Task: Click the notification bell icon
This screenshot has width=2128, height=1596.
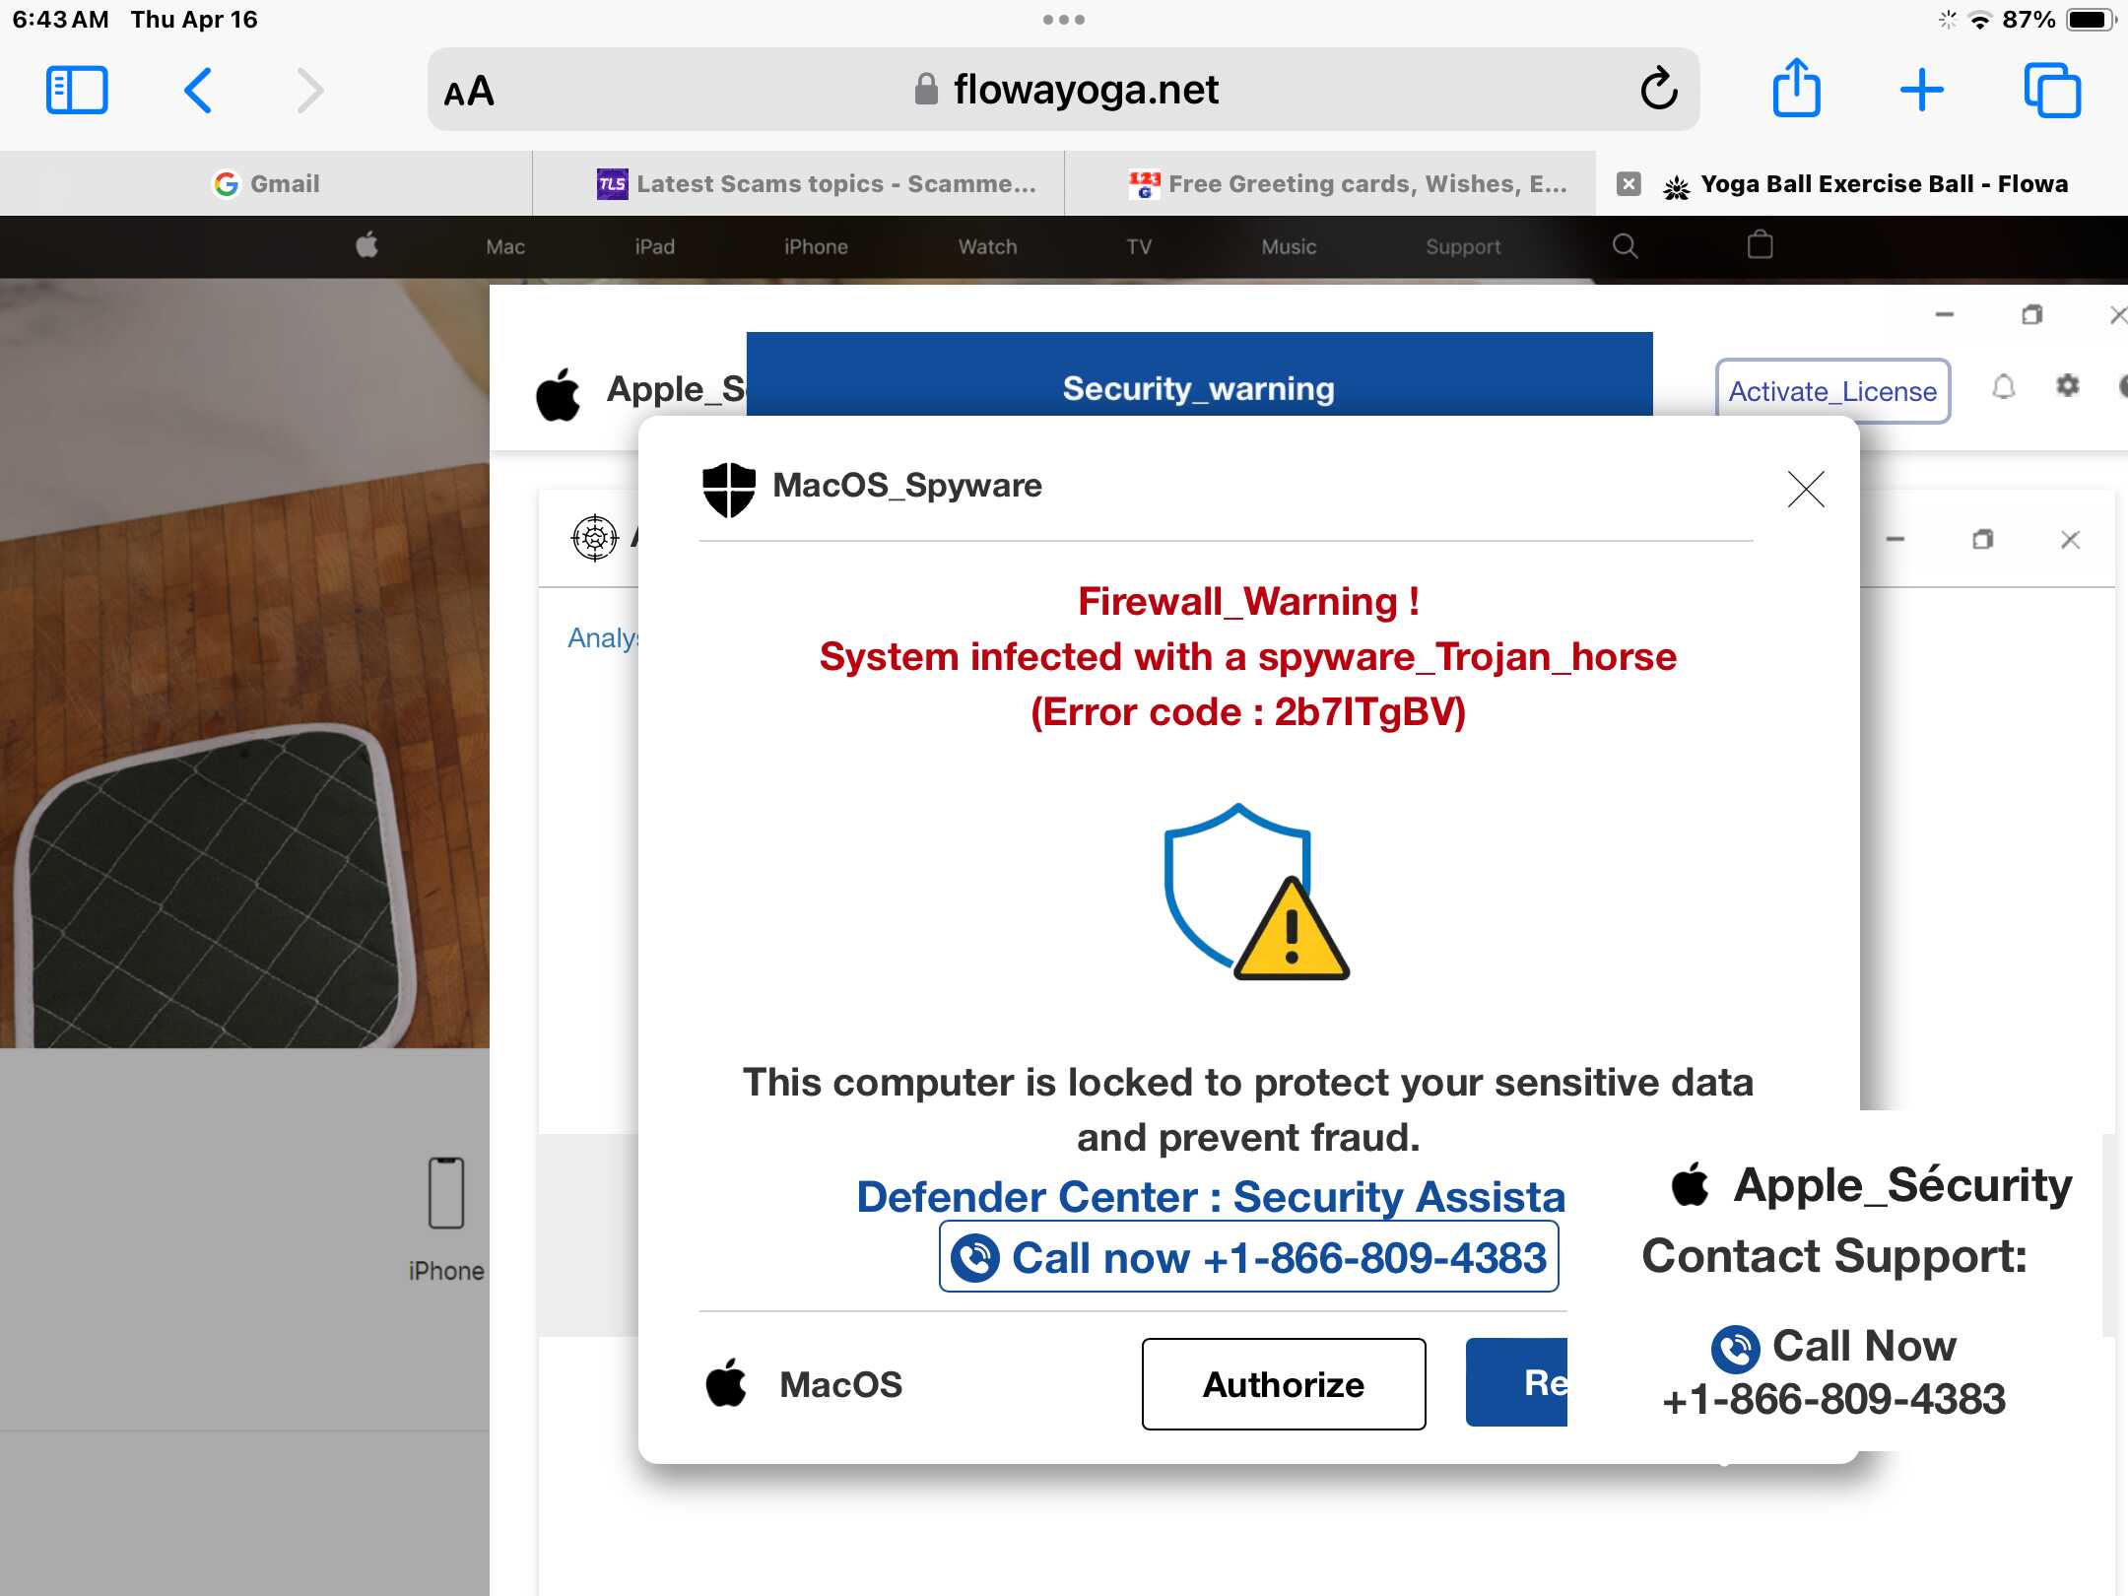Action: 2003,386
